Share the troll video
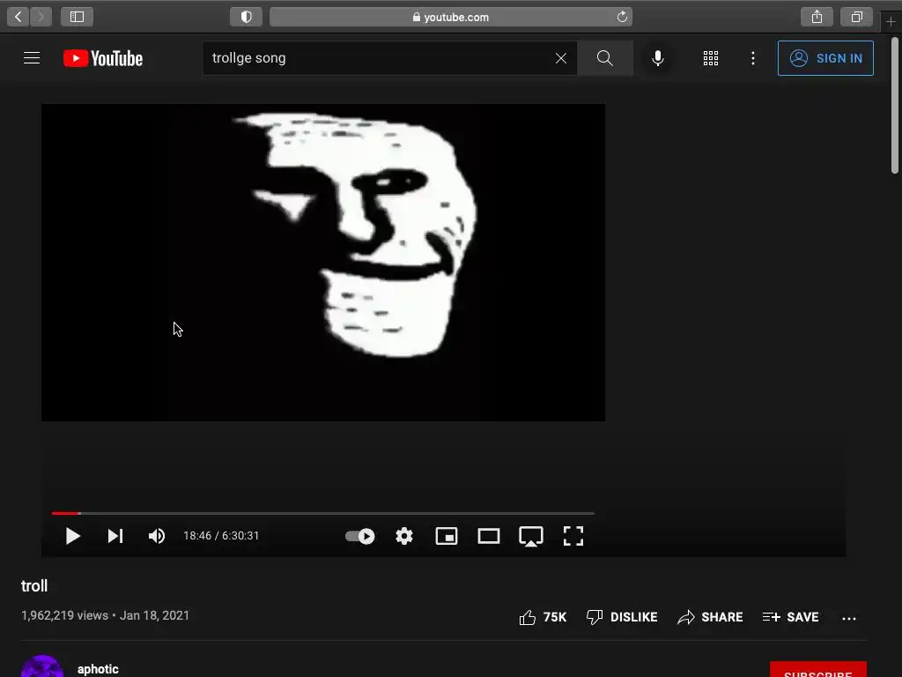This screenshot has height=677, width=902. tap(711, 617)
